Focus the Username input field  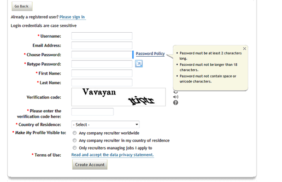(x=102, y=36)
